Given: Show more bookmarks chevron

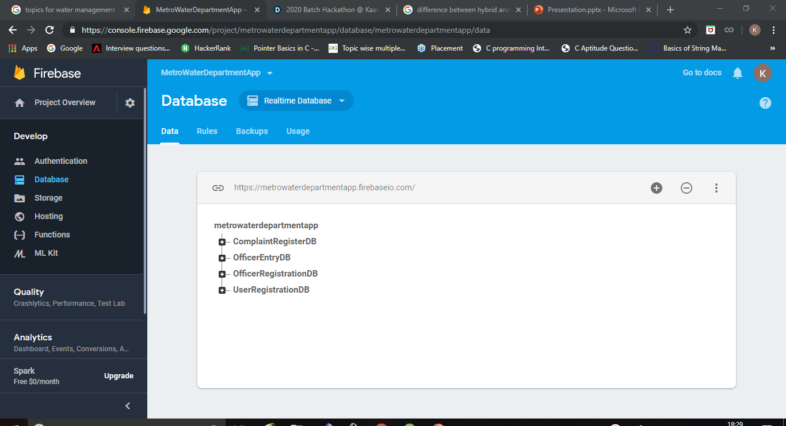Looking at the screenshot, I should 772,48.
